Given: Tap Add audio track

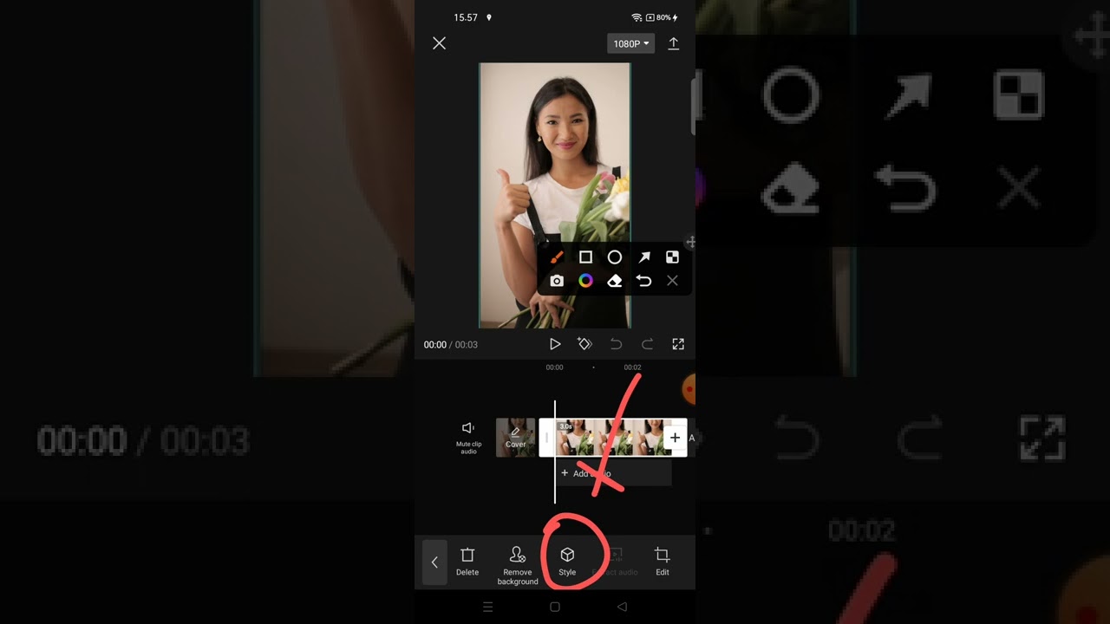Looking at the screenshot, I should tap(612, 473).
